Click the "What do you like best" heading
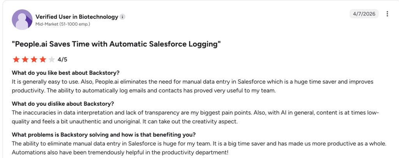The image size is (399, 158). pos(65,73)
